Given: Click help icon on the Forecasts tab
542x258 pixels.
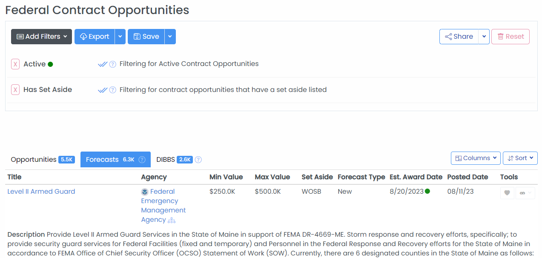Looking at the screenshot, I should click(142, 160).
